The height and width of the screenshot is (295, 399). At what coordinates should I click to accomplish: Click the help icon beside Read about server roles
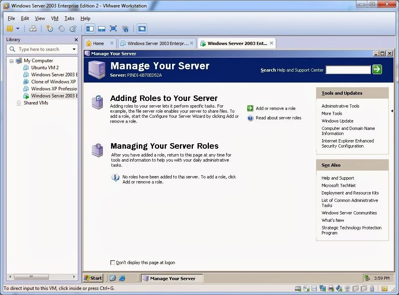250,118
